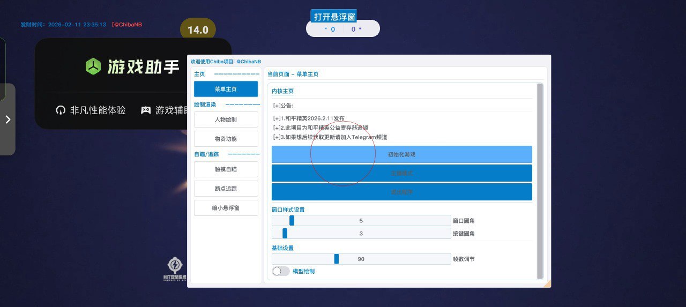Open the 物资功能 sidebar page
686x307 pixels.
[x=226, y=139]
